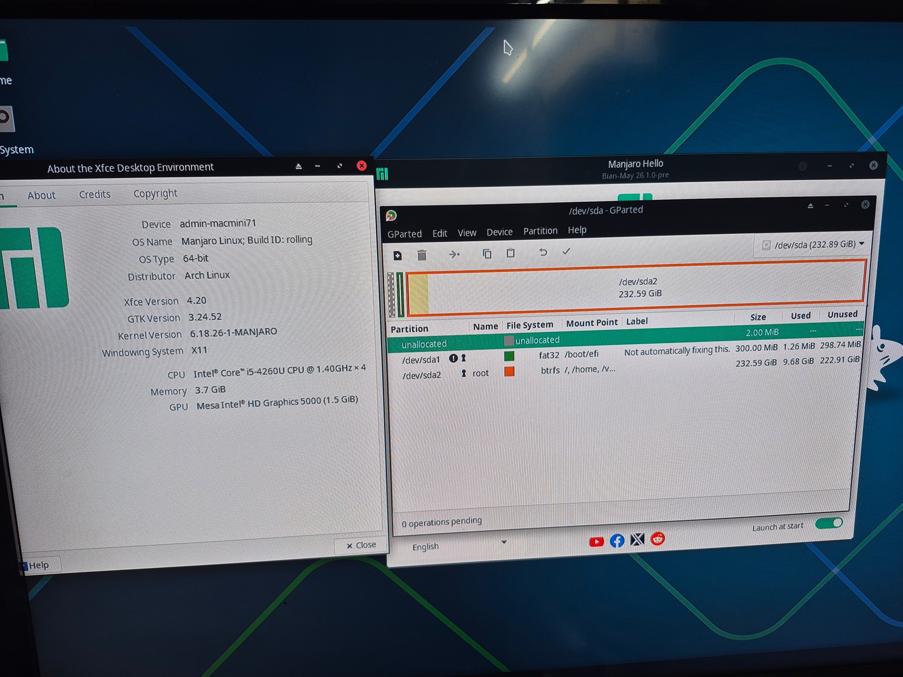903x677 pixels.
Task: Click the Undo last operation icon
Action: click(543, 252)
